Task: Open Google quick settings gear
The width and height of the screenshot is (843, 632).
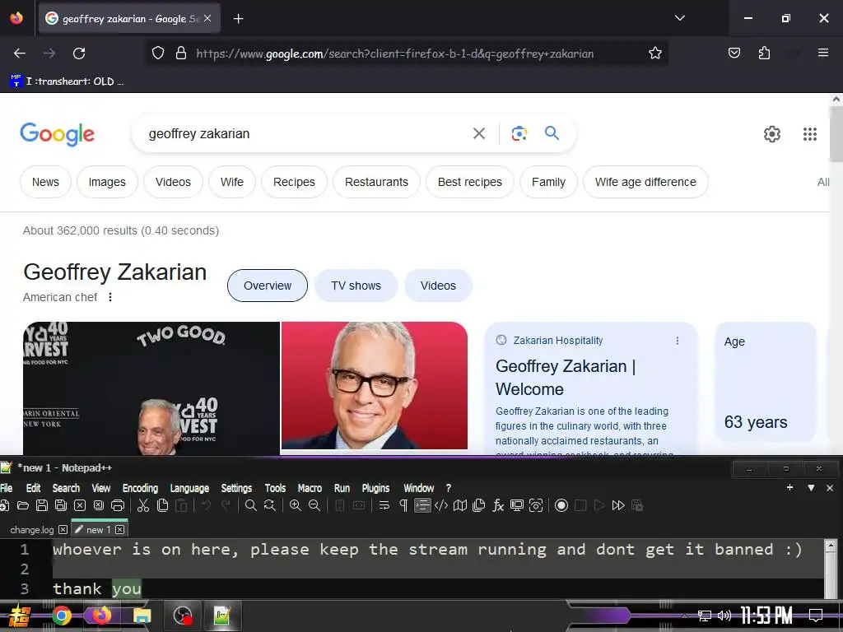Action: coord(772,134)
